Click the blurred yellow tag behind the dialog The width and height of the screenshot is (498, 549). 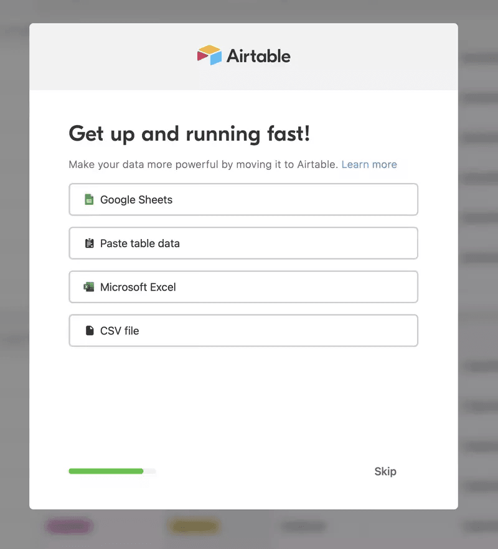(194, 527)
